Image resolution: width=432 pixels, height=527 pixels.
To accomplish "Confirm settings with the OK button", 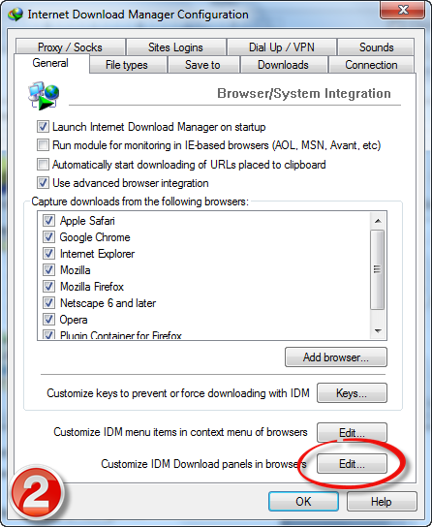I will tap(303, 502).
